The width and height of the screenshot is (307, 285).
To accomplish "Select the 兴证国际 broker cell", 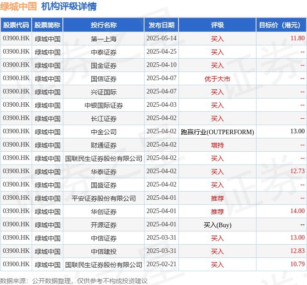I will [104, 92].
